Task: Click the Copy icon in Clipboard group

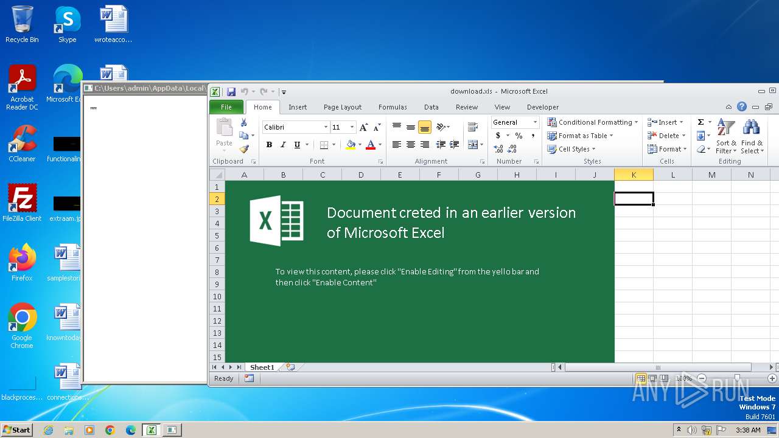Action: [x=243, y=136]
